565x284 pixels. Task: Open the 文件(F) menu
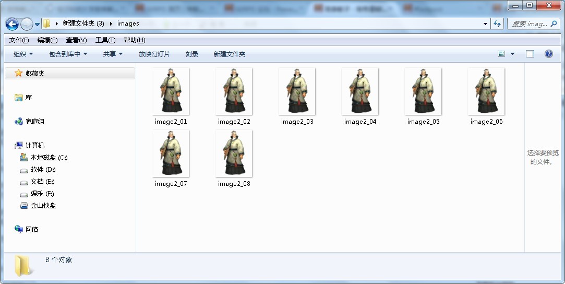click(19, 40)
